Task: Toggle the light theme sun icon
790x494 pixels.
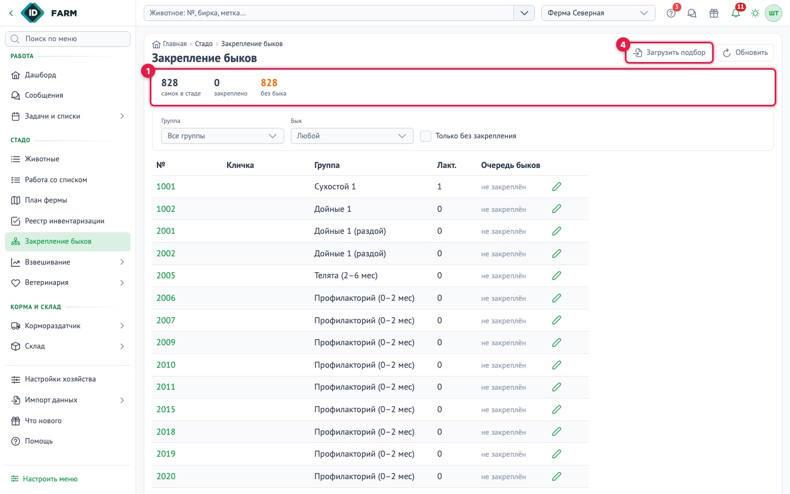Action: (x=755, y=13)
